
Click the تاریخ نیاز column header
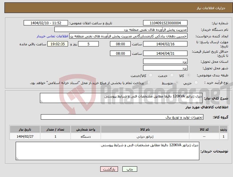(25, 129)
